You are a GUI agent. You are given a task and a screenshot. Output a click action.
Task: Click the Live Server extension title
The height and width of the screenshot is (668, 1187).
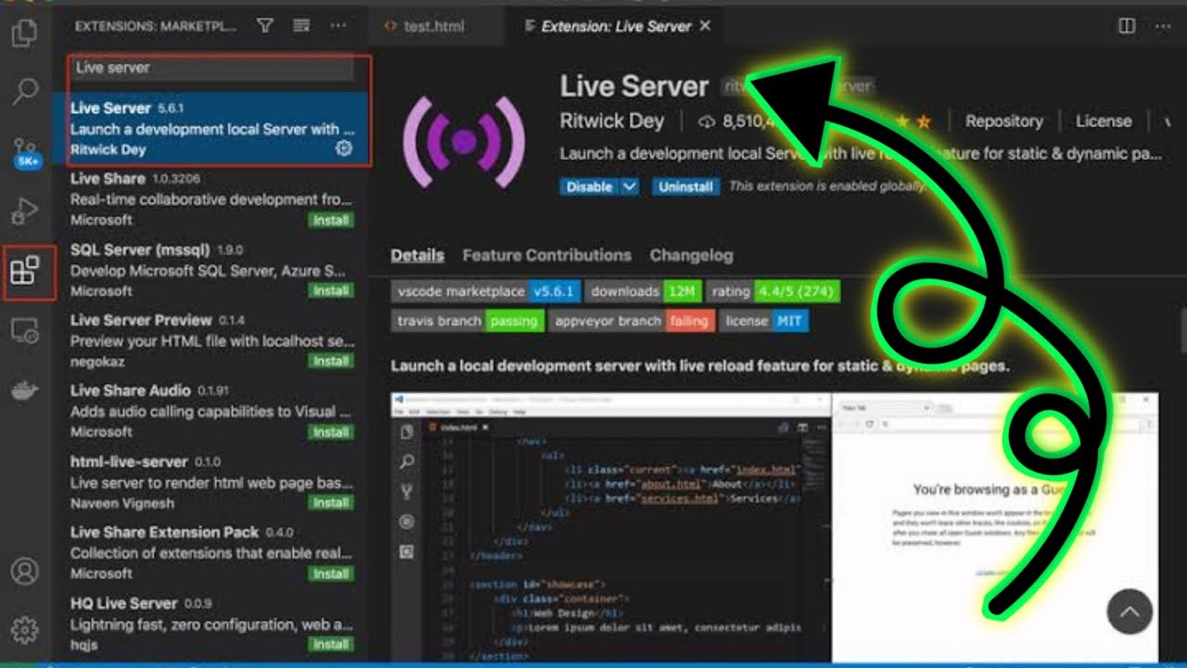(634, 86)
